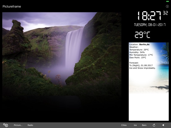Click the refresh weather icon
Image resolution: width=171 pixels, height=128 pixels.
[154, 125]
